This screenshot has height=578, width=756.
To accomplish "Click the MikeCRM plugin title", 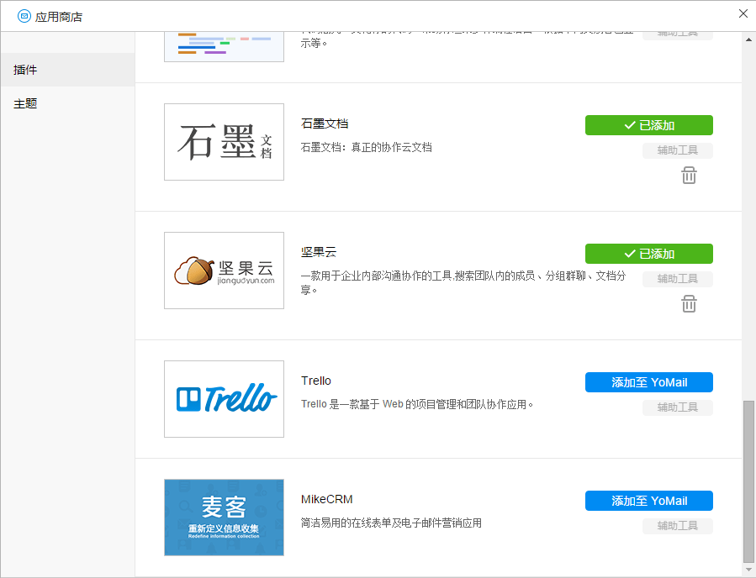I will click(x=327, y=500).
